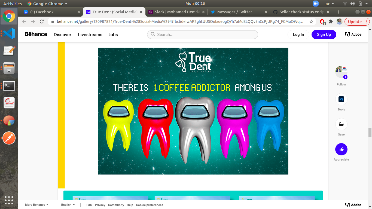372x209 pixels.
Task: Launch Postman from the dock
Action: [9, 138]
